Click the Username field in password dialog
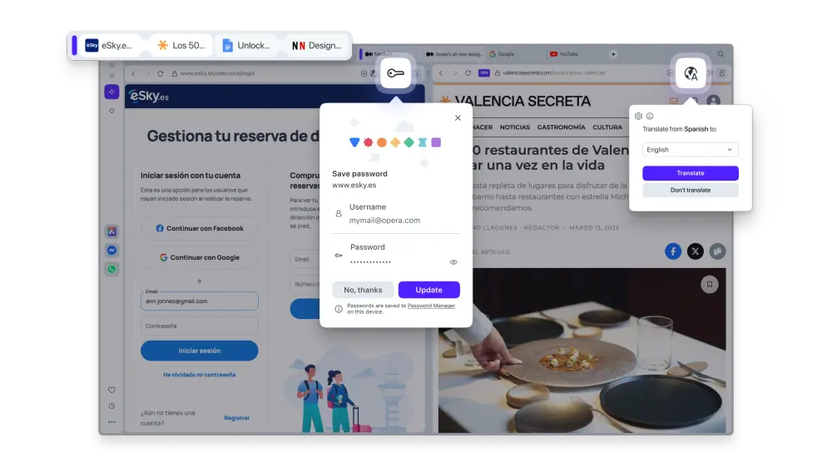The height and width of the screenshot is (468, 832). click(x=396, y=214)
